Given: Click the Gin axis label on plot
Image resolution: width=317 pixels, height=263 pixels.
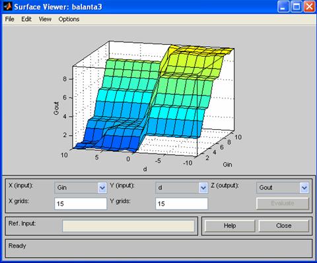Looking at the screenshot, I should (x=227, y=164).
